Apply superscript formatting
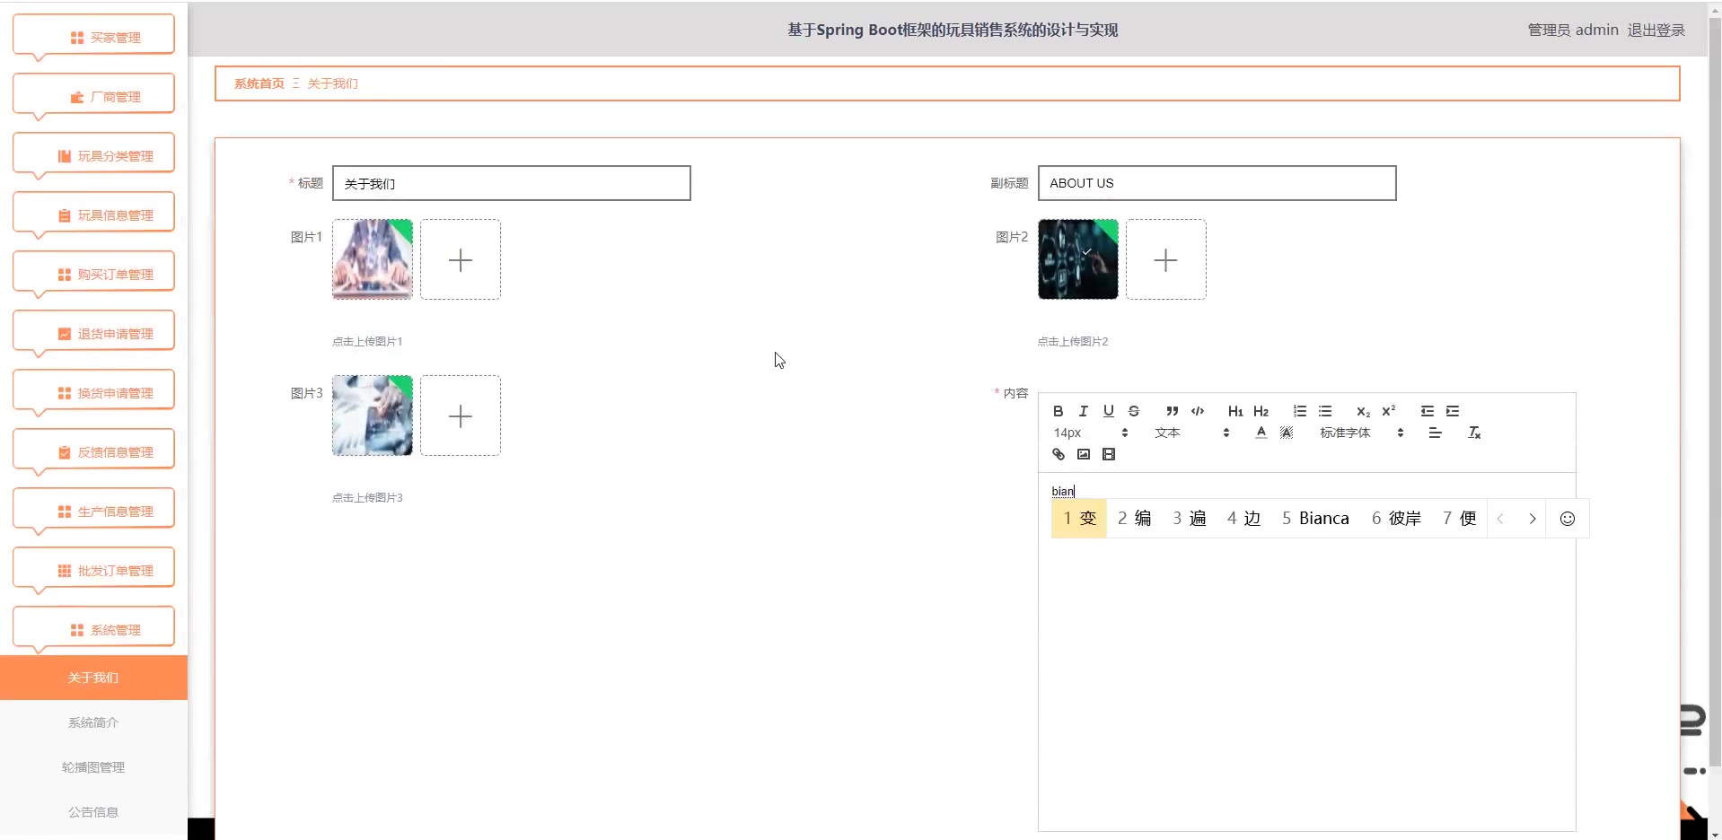Screen dimensions: 1722x840 click(x=1388, y=411)
